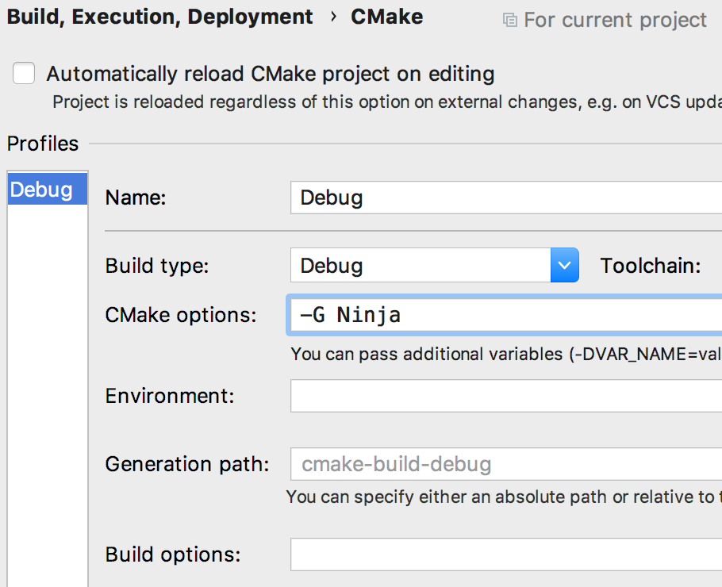Go to Build, Execution, Deployment breadcrumb
Screen dimensions: 722x587
click(x=159, y=17)
